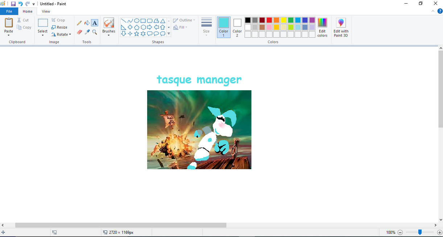Click the Crop button

tap(58, 20)
